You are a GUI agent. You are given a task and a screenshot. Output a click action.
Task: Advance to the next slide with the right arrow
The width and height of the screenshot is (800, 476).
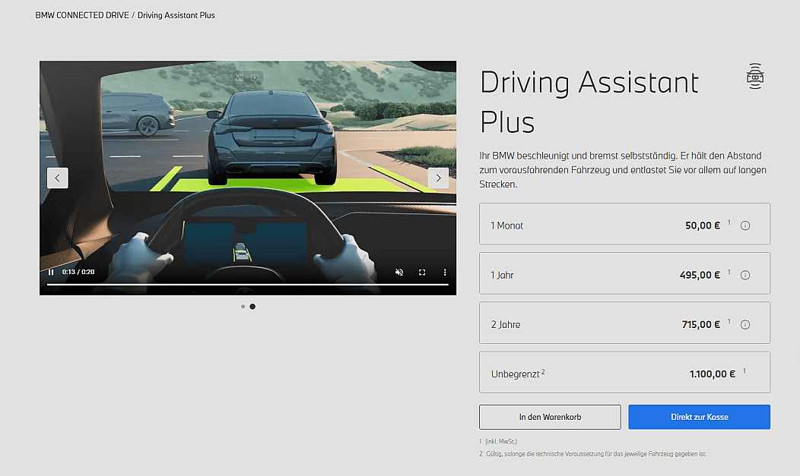[x=438, y=178]
